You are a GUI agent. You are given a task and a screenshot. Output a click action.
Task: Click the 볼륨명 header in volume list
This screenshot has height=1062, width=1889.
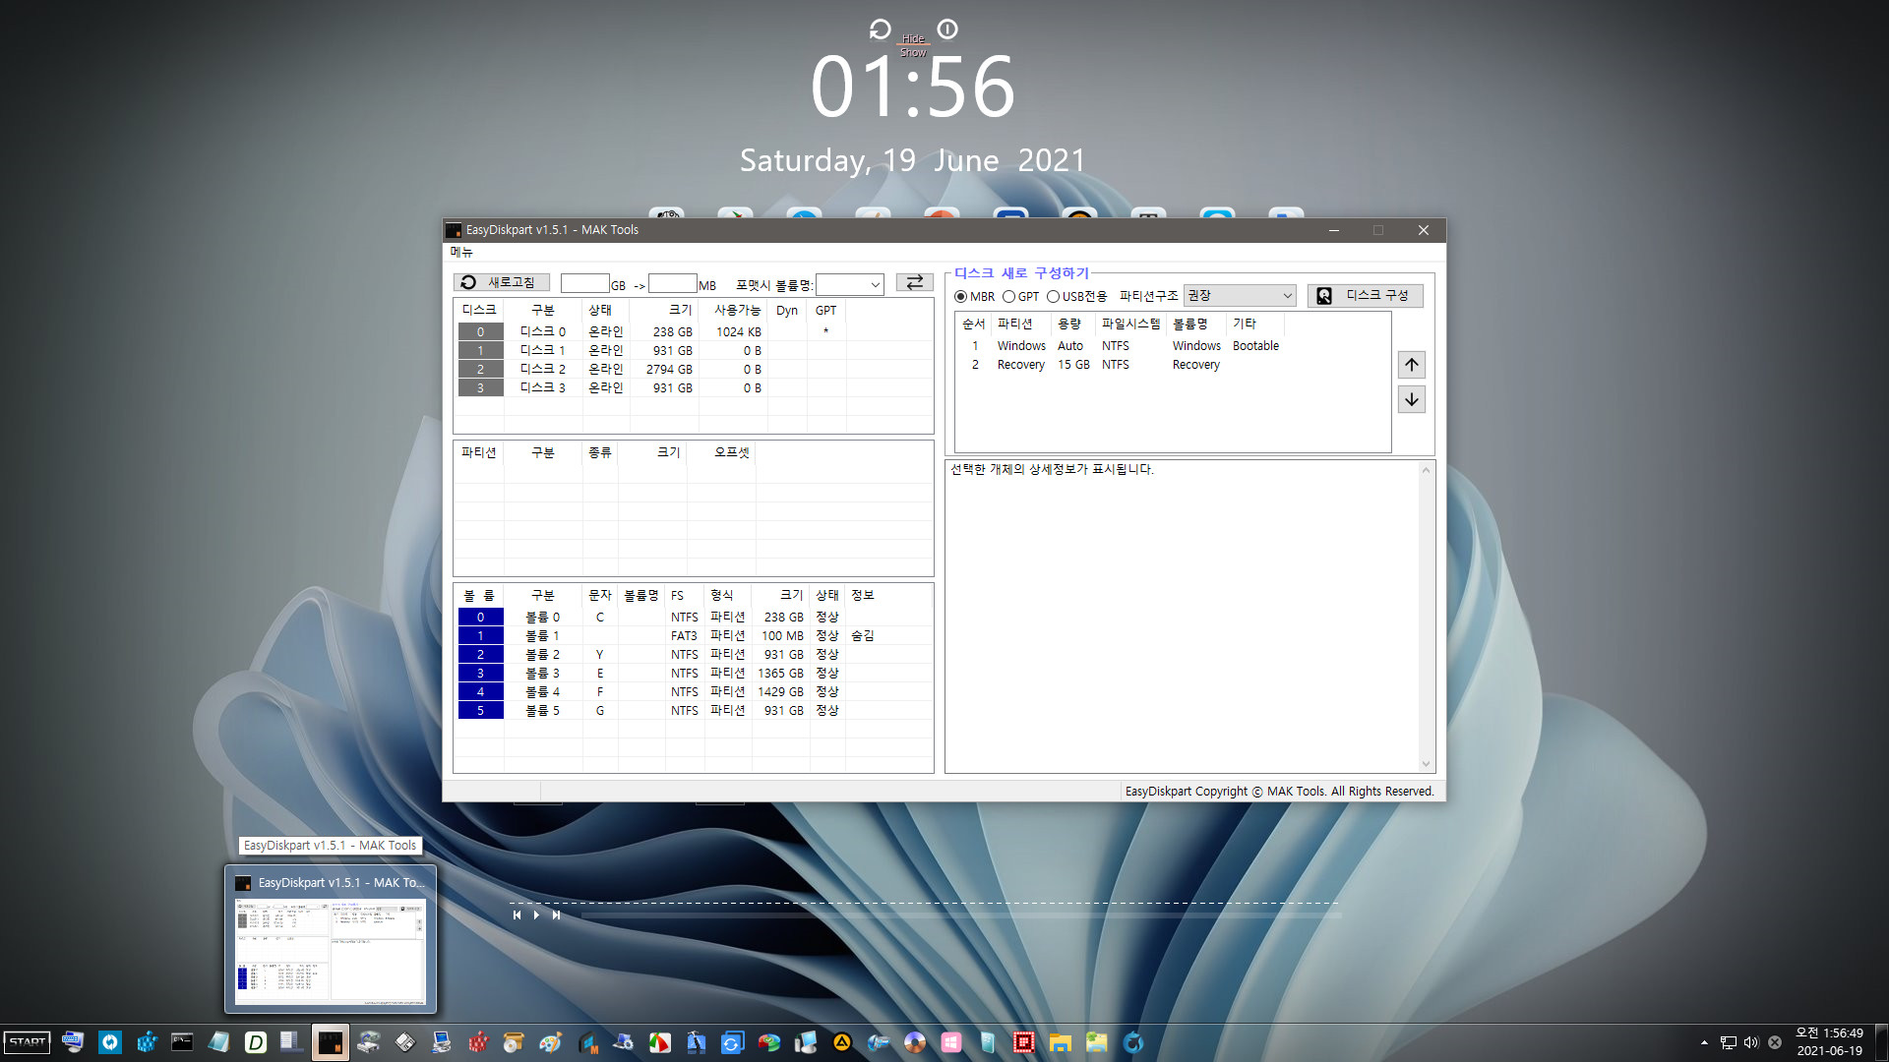pos(641,595)
